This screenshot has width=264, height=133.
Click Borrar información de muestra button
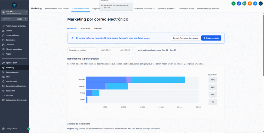185,38
